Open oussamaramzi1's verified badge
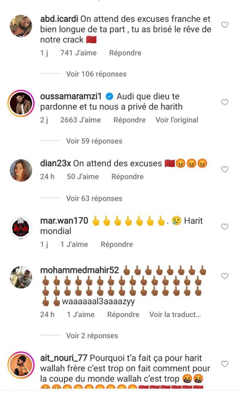This screenshot has width=242, height=394. click(x=109, y=96)
